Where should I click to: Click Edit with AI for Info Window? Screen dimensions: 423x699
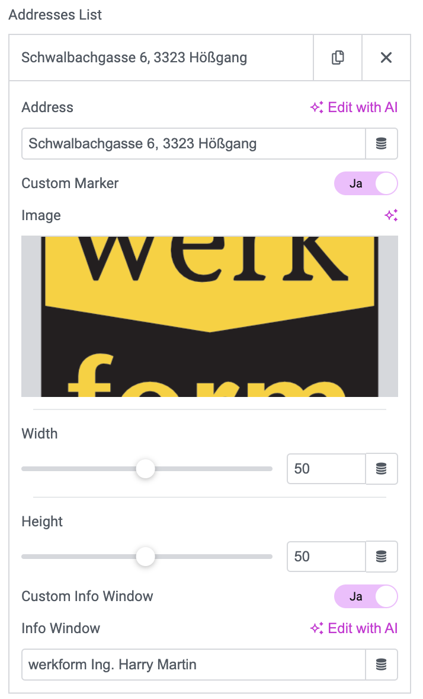tap(354, 628)
